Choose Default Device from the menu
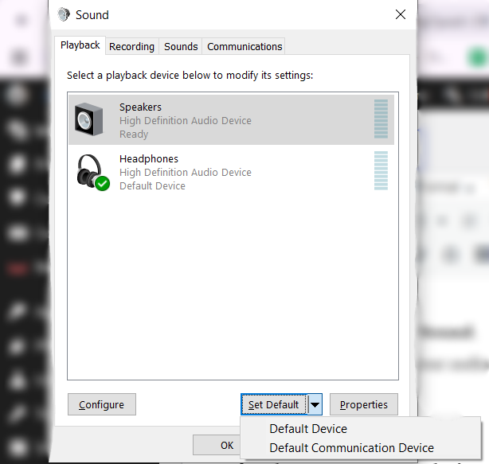 click(308, 429)
